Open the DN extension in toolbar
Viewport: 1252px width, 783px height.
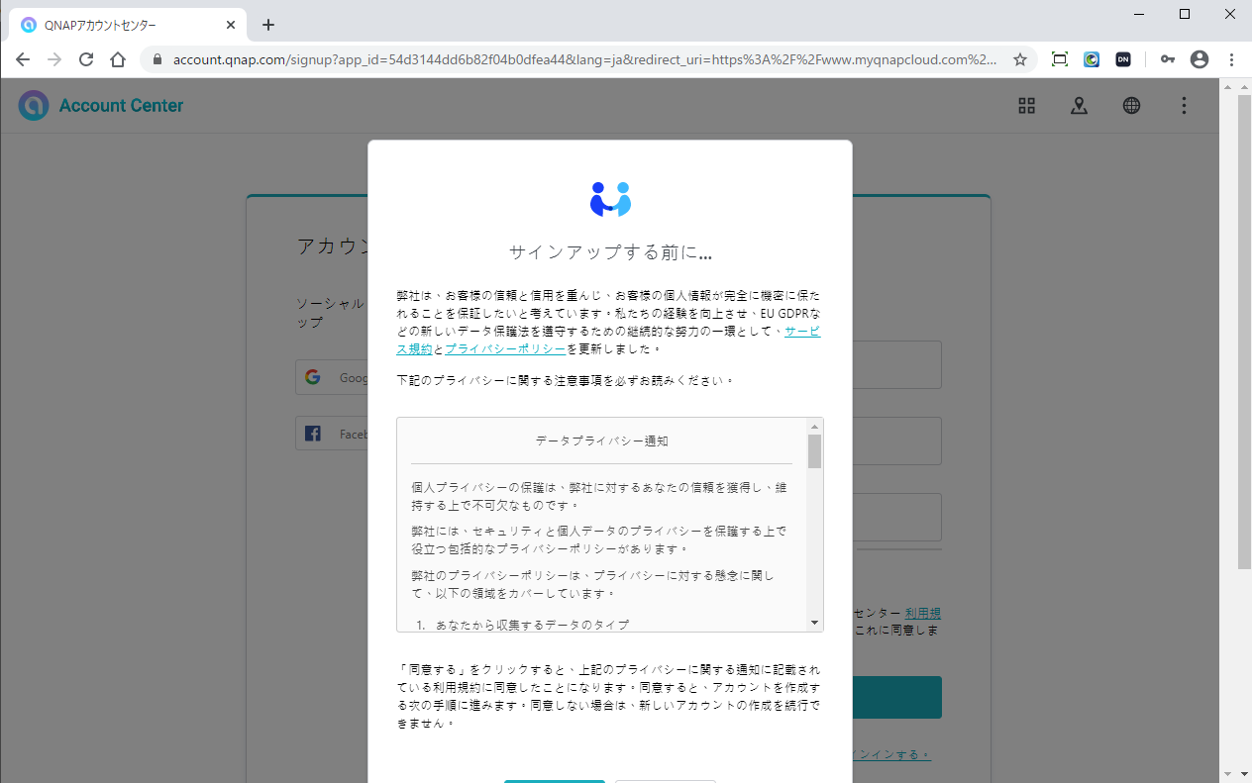1123,59
